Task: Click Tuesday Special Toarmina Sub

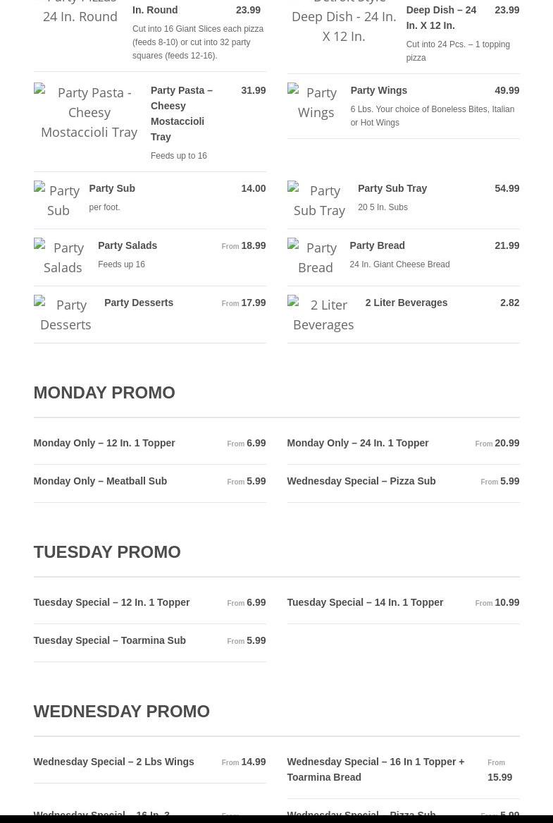Action: click(x=109, y=640)
